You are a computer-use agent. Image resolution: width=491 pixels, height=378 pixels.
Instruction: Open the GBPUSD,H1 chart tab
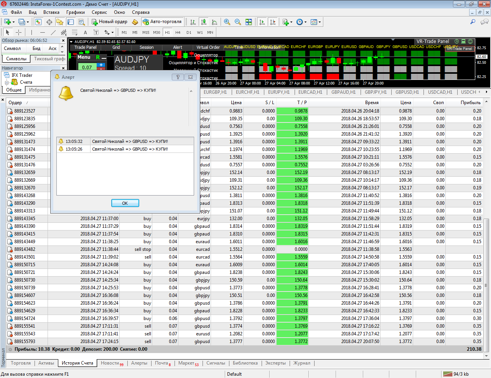tap(407, 92)
